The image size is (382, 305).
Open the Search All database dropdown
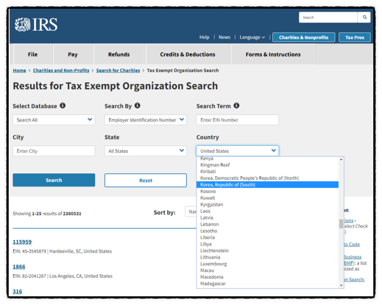pos(54,120)
